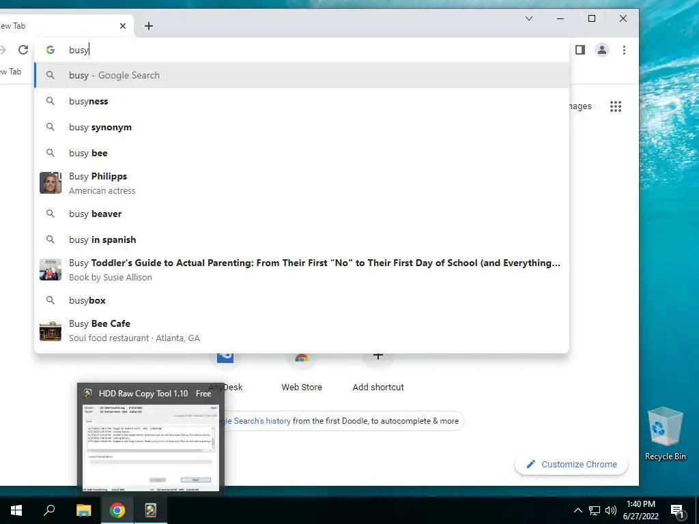Open the volume speaker tray icon

tap(611, 510)
